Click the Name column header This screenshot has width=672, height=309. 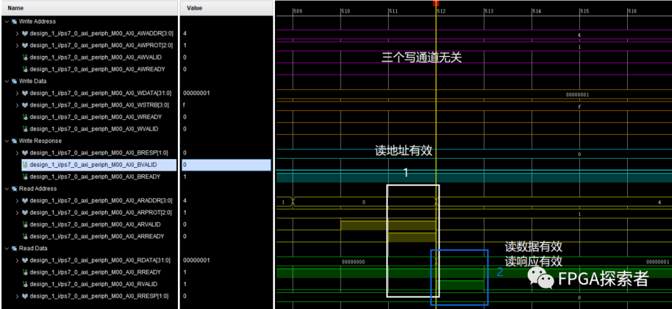16,8
